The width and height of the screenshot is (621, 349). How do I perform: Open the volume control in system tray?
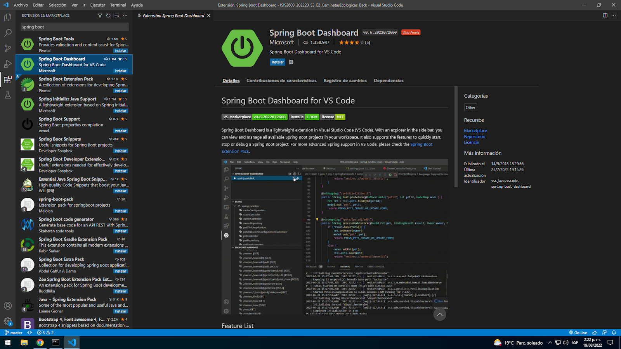565,342
